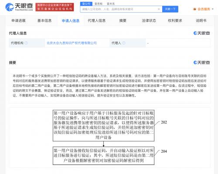Focus the company name search input field
The height and width of the screenshot is (174, 218).
tap(119, 9)
